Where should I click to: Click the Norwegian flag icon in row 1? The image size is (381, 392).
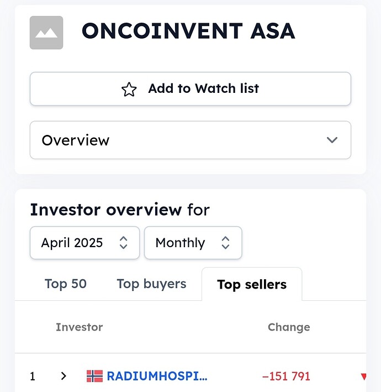pos(94,376)
